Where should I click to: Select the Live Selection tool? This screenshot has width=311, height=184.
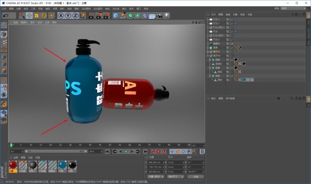pyautogui.click(x=21, y=16)
